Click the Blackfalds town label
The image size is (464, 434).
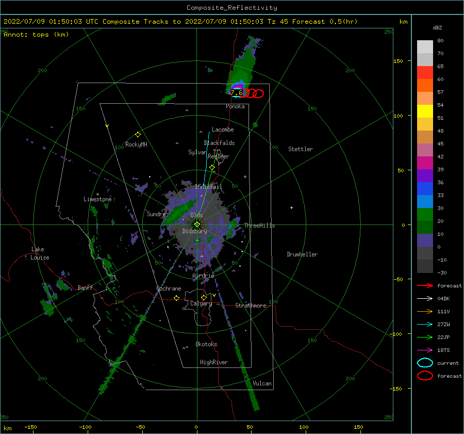pos(219,143)
